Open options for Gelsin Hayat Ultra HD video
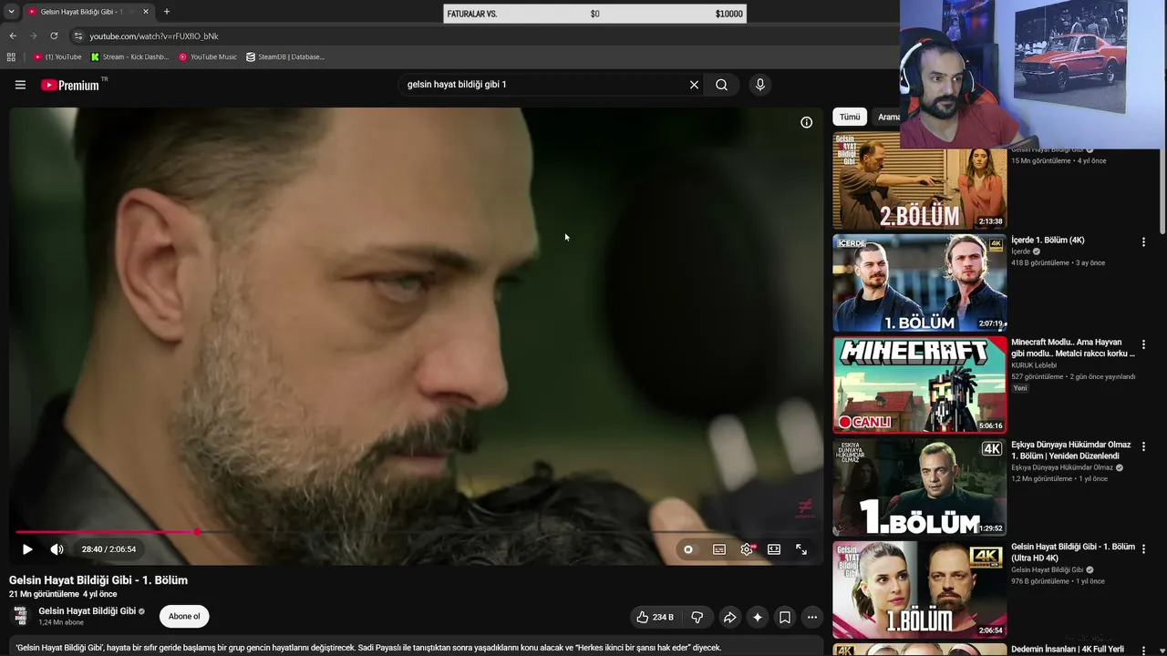Image resolution: width=1167 pixels, height=656 pixels. 1143,548
